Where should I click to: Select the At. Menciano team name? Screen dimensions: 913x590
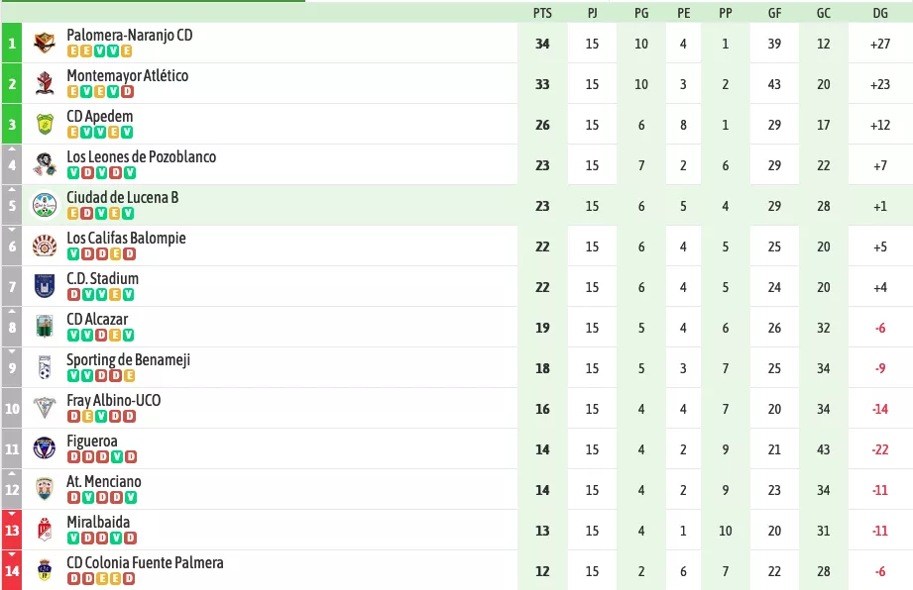click(104, 482)
